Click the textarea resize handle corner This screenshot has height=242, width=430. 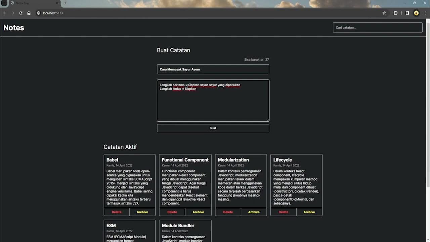pyautogui.click(x=267, y=120)
